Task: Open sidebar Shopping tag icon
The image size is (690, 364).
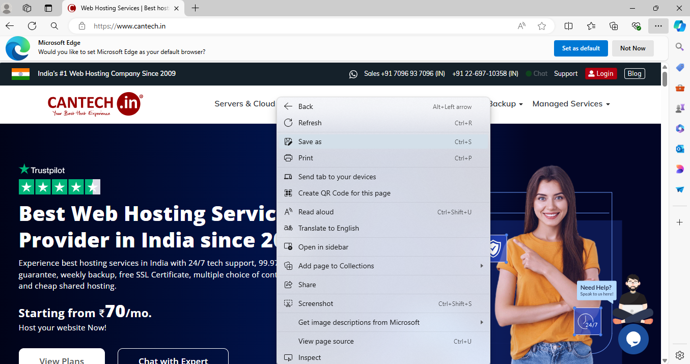Action: tap(680, 67)
